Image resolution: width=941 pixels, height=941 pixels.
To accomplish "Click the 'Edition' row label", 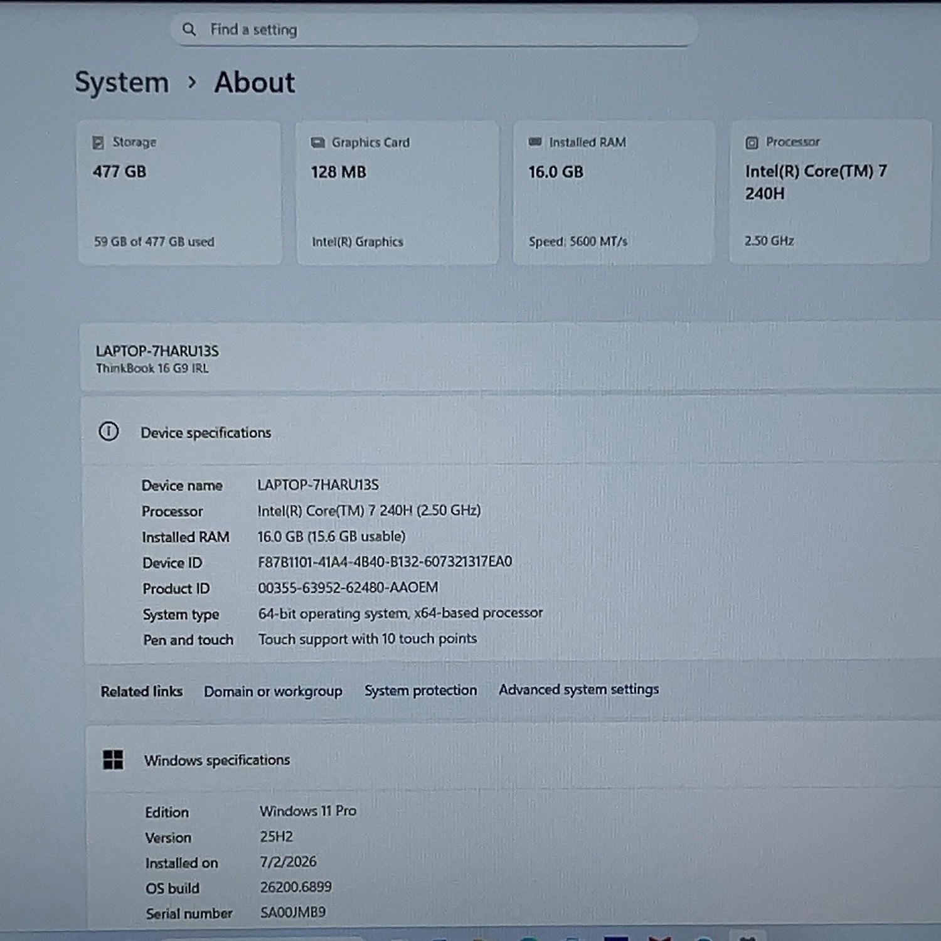I will 167,812.
